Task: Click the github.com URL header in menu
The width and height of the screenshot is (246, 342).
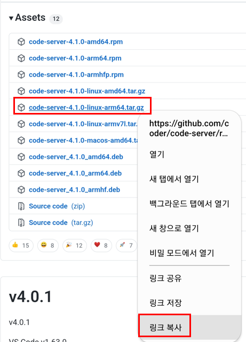Action: tap(189, 128)
